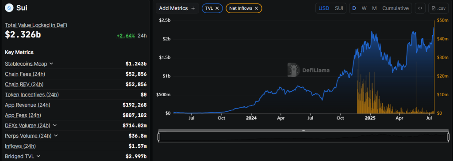The width and height of the screenshot is (453, 161).
Task: Grab the right range slider handle
Action: 449,137
